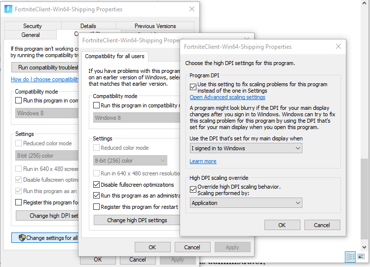Open the 'Open Advanced scaling settings' link
Image resolution: width=370 pixels, height=267 pixels.
[227, 97]
